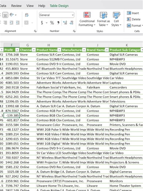This screenshot has height=191, width=143.
Task: Open the Channel column filter dropdown
Action: [34, 50]
